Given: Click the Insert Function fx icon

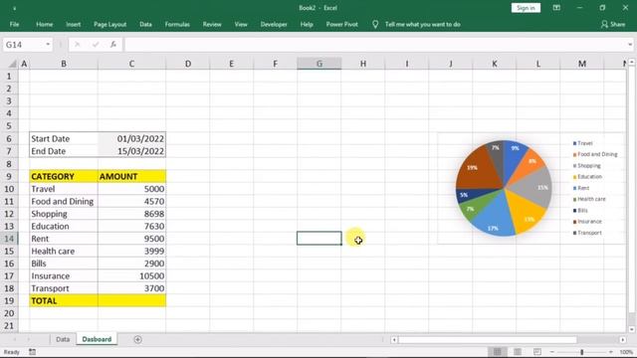Looking at the screenshot, I should [x=113, y=44].
